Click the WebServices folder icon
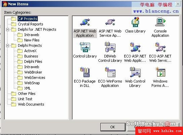This screenshot has width=183, height=135. (20, 78)
